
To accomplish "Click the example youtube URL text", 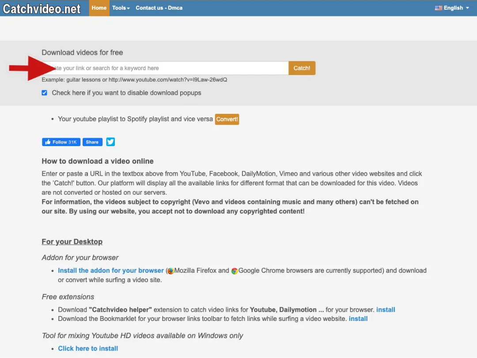I will 168,80.
